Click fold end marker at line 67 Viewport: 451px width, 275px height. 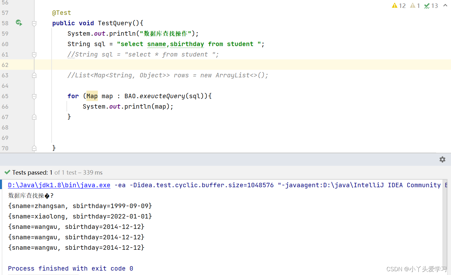tap(34, 117)
